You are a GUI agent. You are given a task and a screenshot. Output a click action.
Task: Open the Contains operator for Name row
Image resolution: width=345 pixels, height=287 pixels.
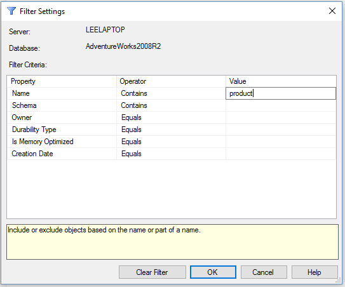pos(171,93)
